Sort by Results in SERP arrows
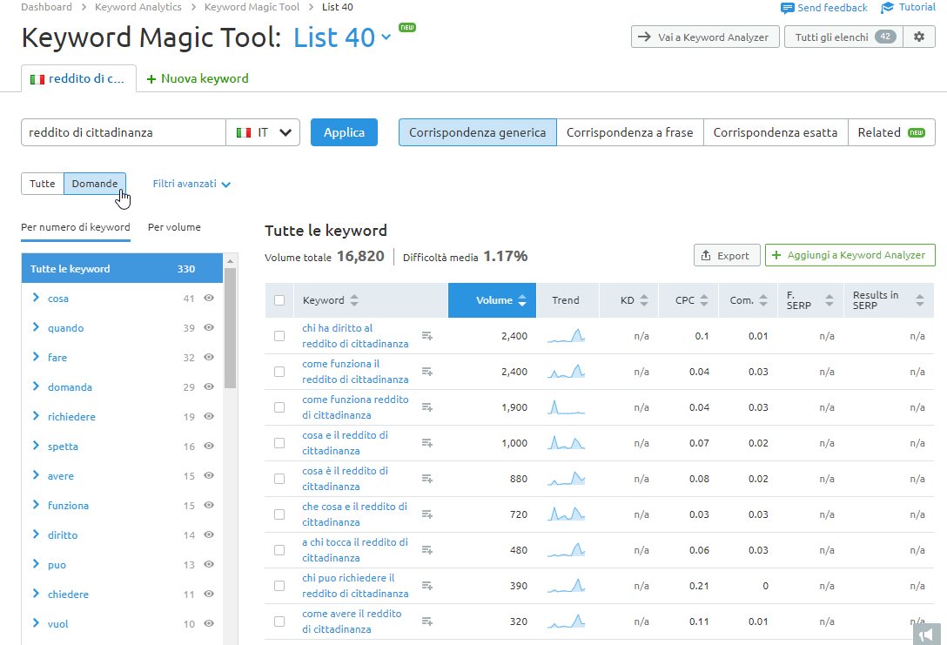Screen dimensions: 947x645 [920, 300]
